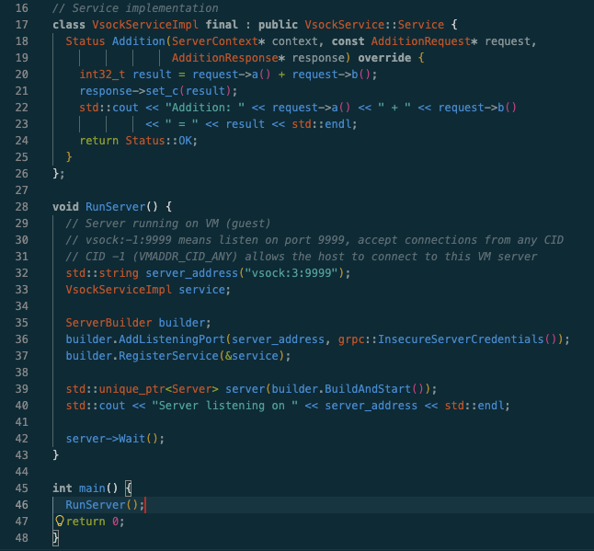Viewport: 594px width, 551px height.
Task: Click "AdditionResponse" type on line 19
Action: 225,58
